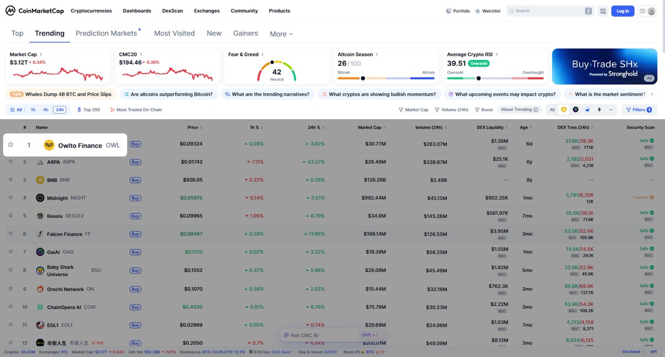
Task: Select the 1h timeframe filter
Action: (x=33, y=110)
